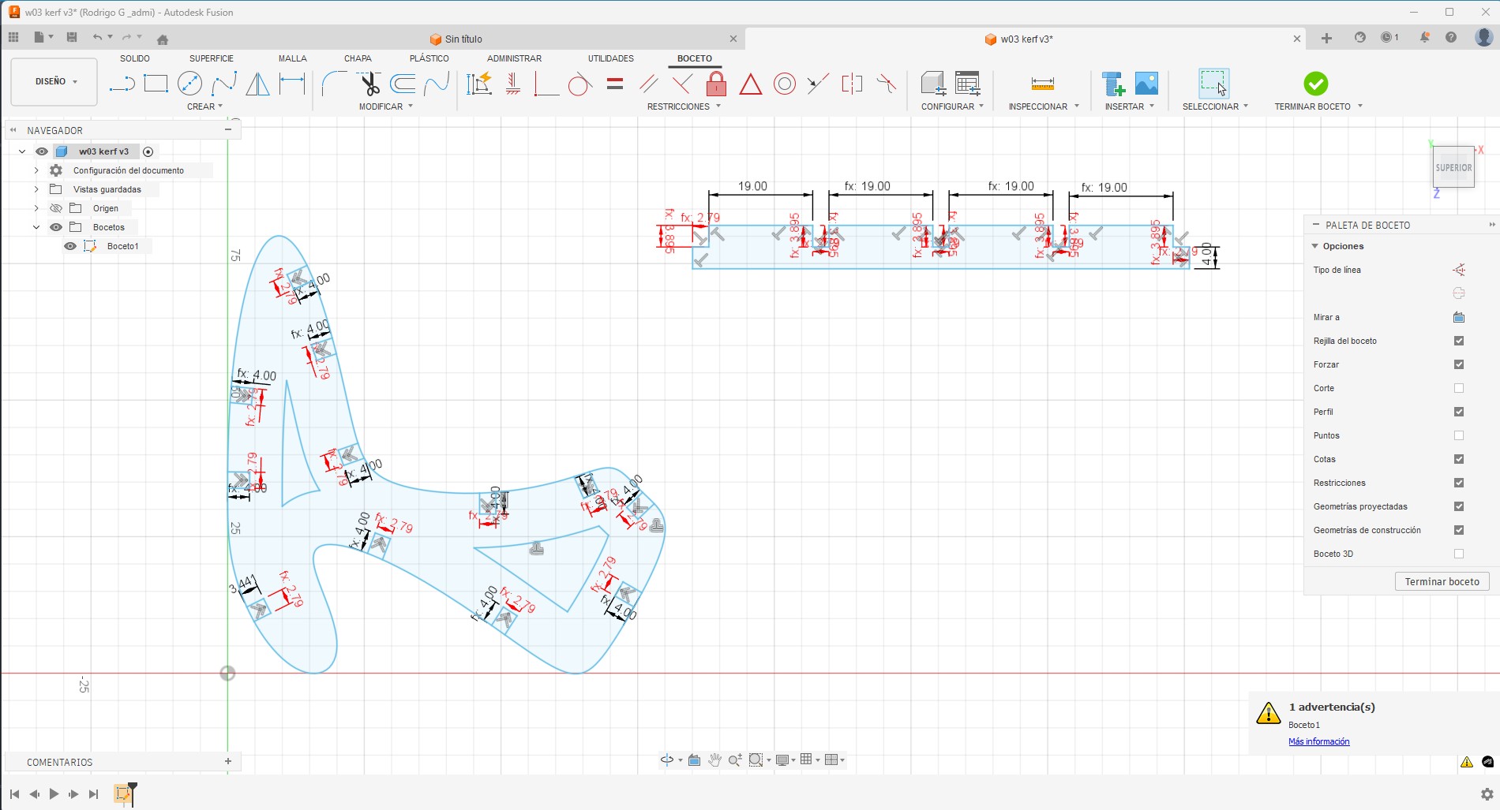Apply the Parallel constraint
The height and width of the screenshot is (810, 1500).
[649, 84]
